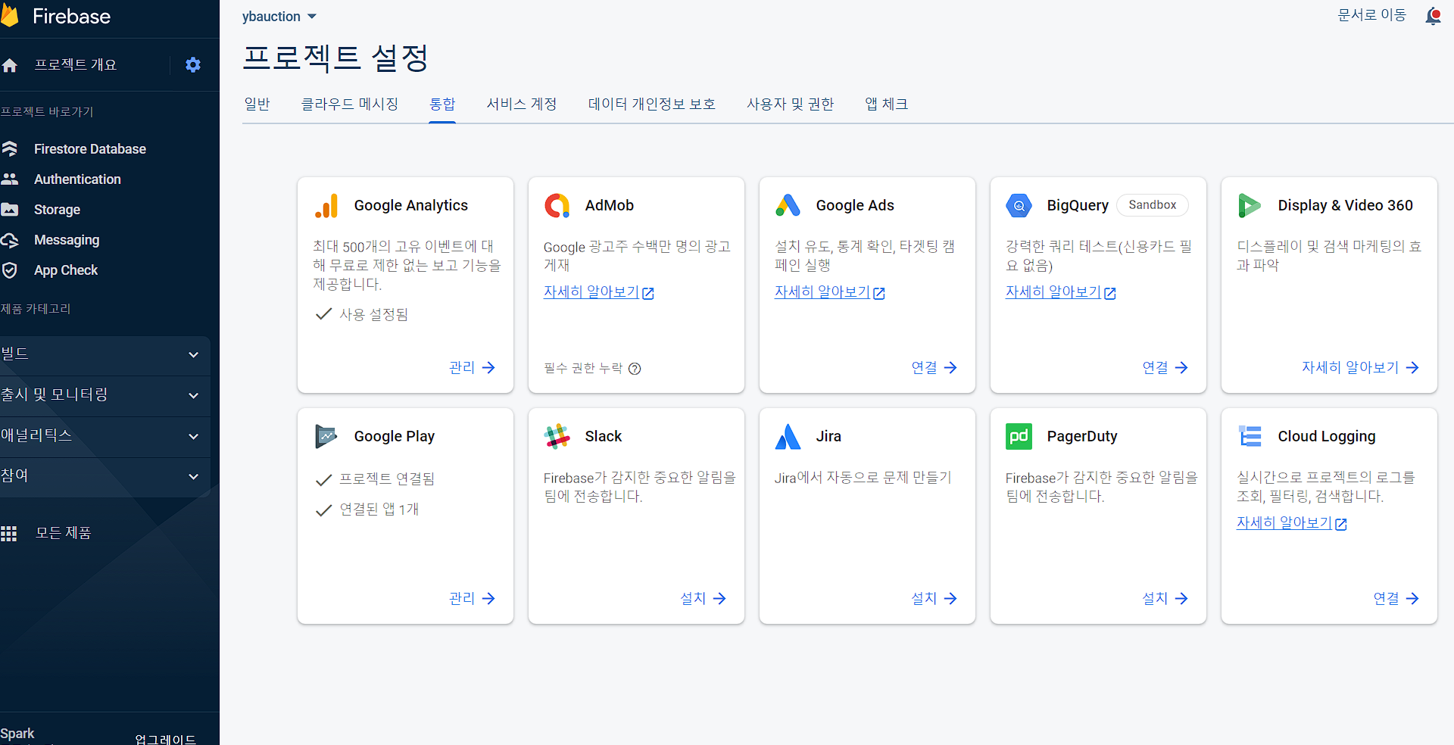This screenshot has width=1454, height=745.
Task: Open the ybauction project selector dropdown
Action: click(x=279, y=16)
